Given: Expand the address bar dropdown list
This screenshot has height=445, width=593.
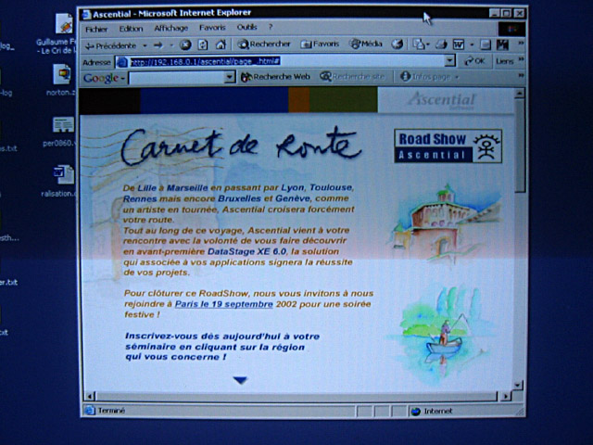Looking at the screenshot, I should 449,60.
